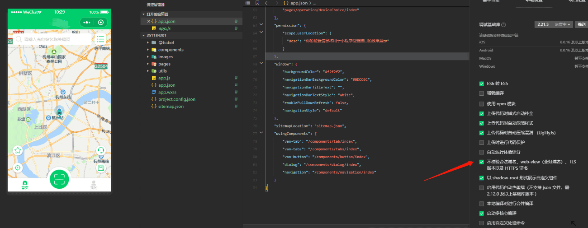Click the back arrow in editor toolbar
Image resolution: width=588 pixels, height=228 pixels.
coord(267,3)
